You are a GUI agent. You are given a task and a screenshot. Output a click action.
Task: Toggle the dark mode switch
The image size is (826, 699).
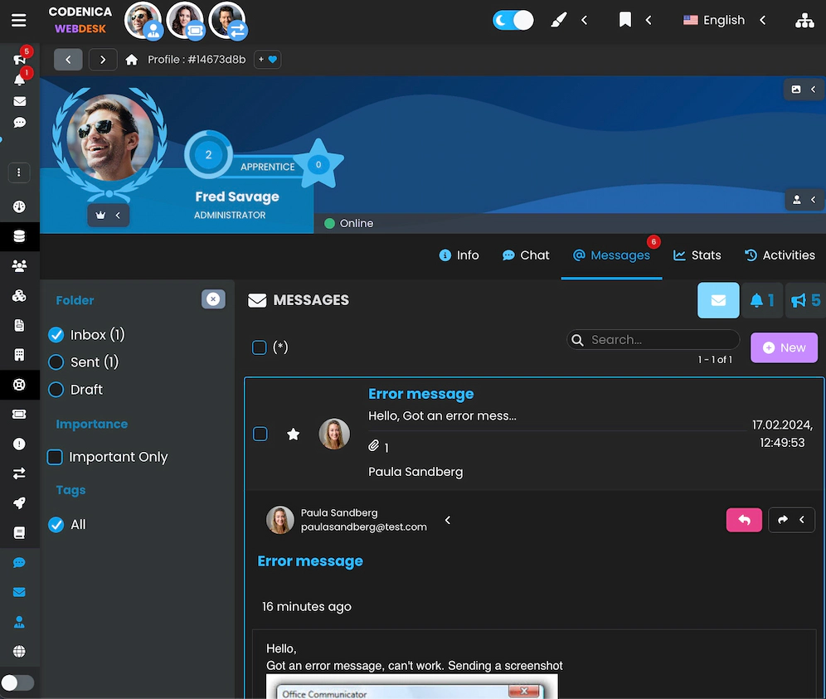[513, 20]
